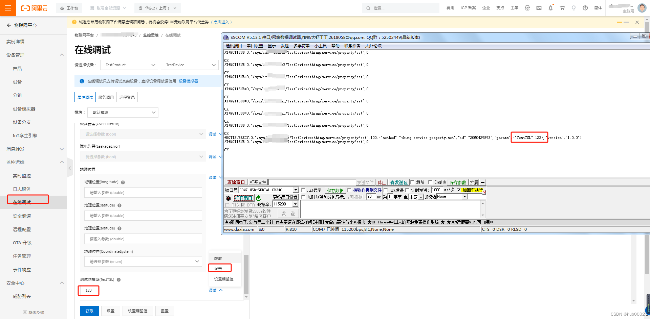The image size is (650, 319).
Task: Enable 定时发送 checkbox
Action: [x=407, y=190]
